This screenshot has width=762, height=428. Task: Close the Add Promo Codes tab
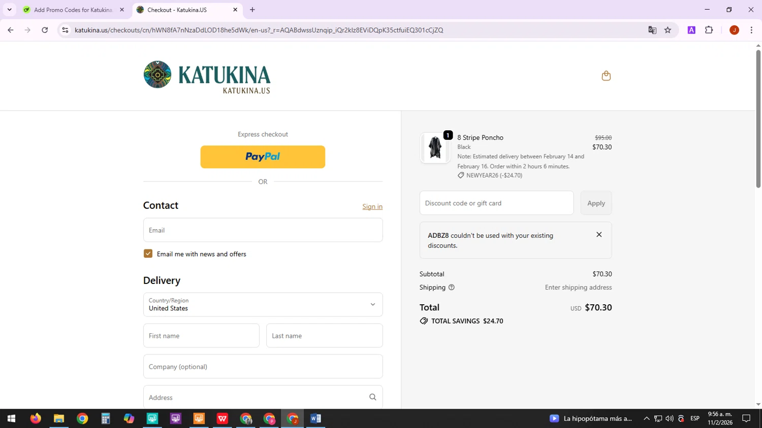pos(122,10)
